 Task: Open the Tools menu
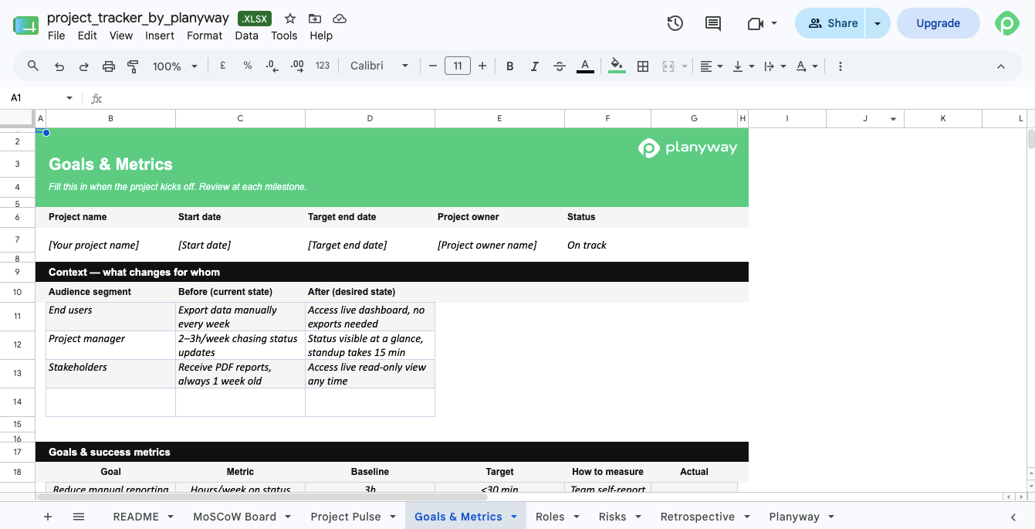click(284, 36)
